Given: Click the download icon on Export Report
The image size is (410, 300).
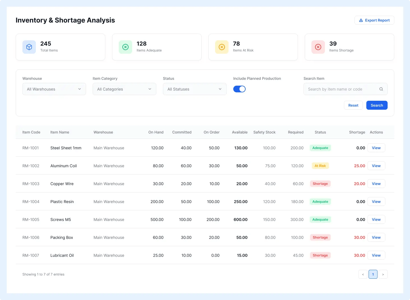Looking at the screenshot, I should (x=361, y=20).
